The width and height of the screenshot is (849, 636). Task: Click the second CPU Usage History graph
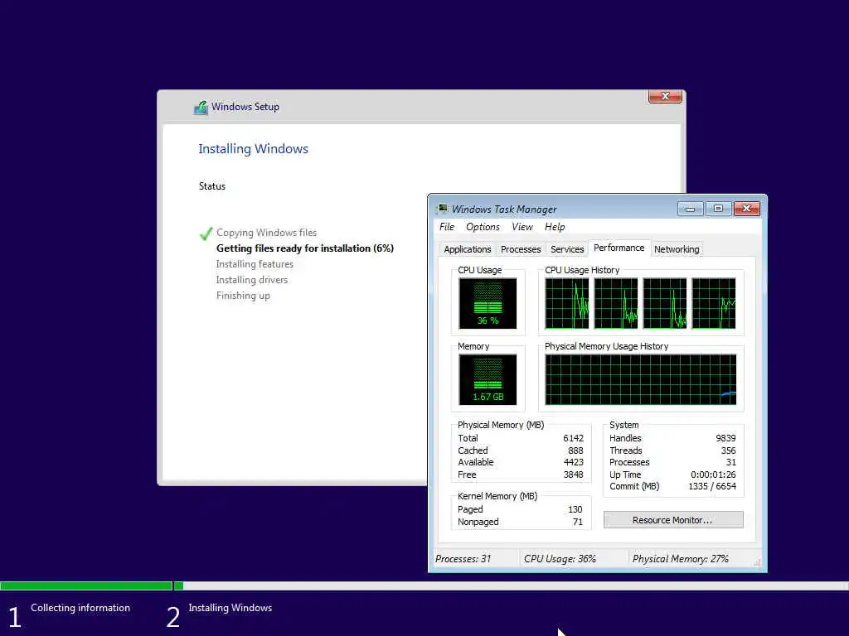[616, 303]
